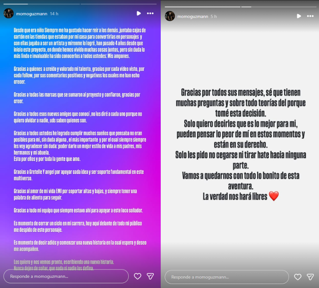Jump to second progress segment left story
The width and height of the screenshot is (319, 288).
119,4
